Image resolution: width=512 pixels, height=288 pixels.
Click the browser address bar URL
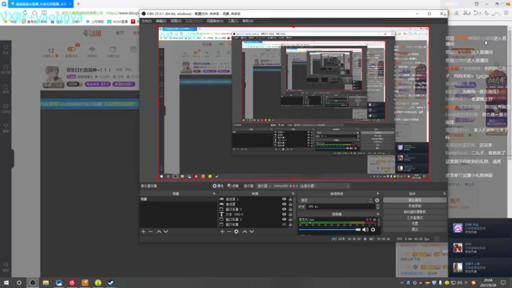coord(122,13)
